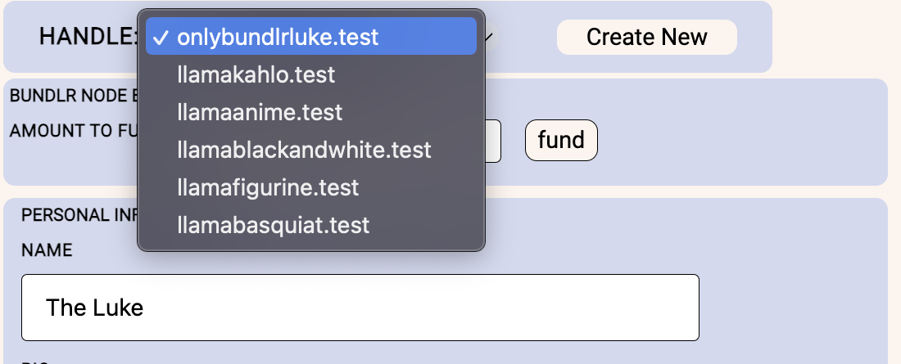The height and width of the screenshot is (364, 901).
Task: Focus the Name field containing The Luke
Action: click(360, 308)
